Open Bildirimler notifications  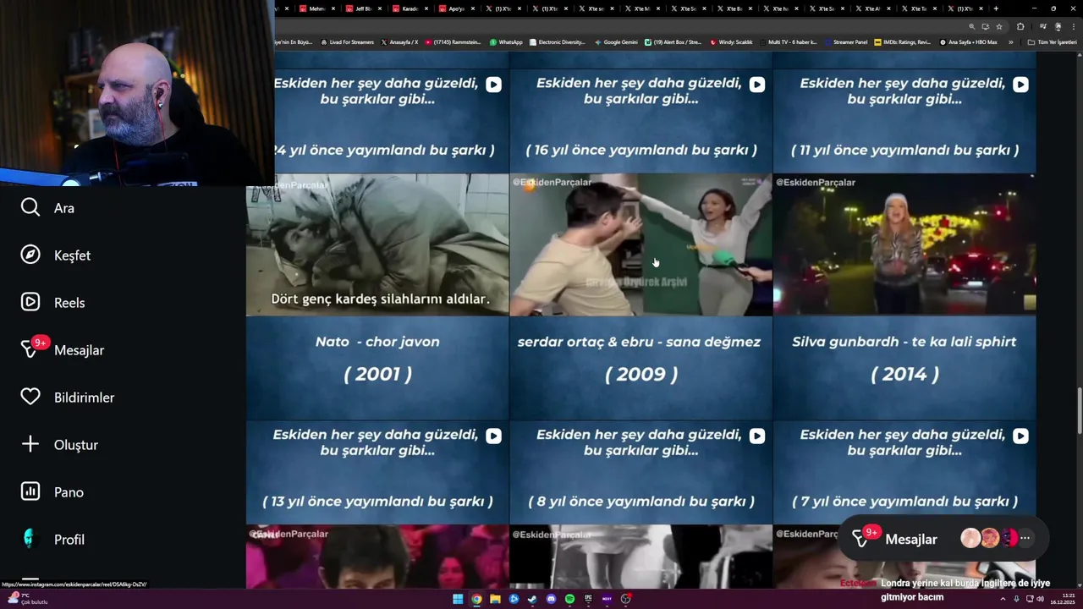click(68, 398)
